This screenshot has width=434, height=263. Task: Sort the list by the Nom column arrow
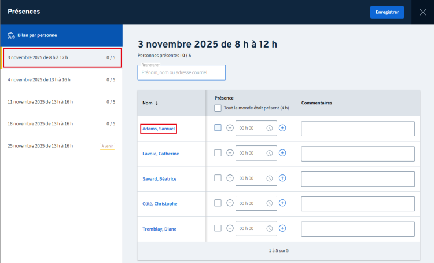(x=157, y=103)
